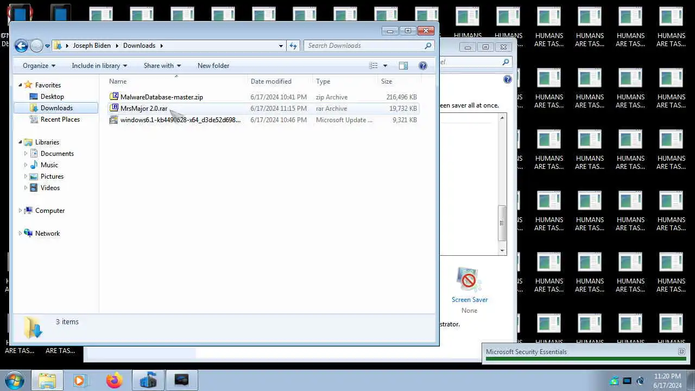Open Desktop under Favorites
Image resolution: width=695 pixels, height=391 pixels.
click(x=52, y=97)
